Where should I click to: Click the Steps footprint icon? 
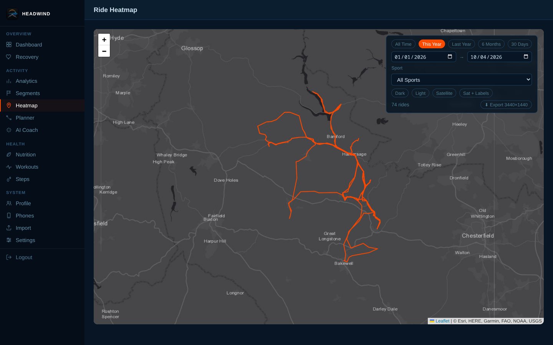tap(9, 179)
